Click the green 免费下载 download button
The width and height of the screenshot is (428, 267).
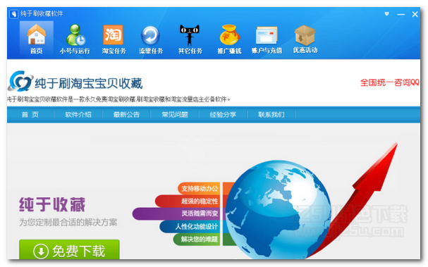click(69, 250)
